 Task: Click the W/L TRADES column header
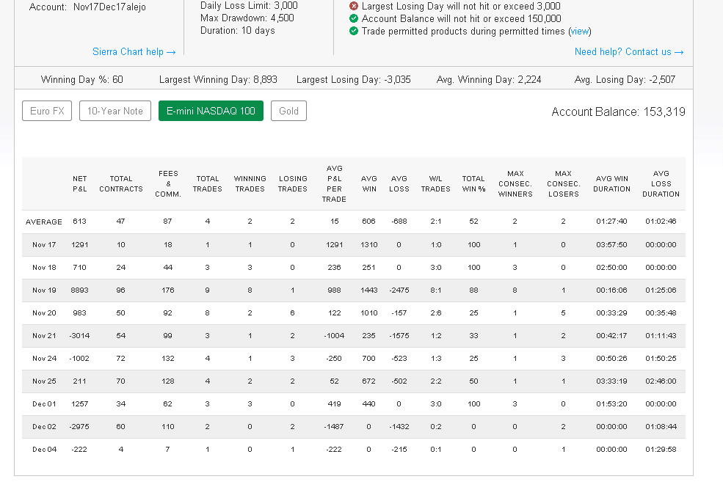(x=436, y=183)
